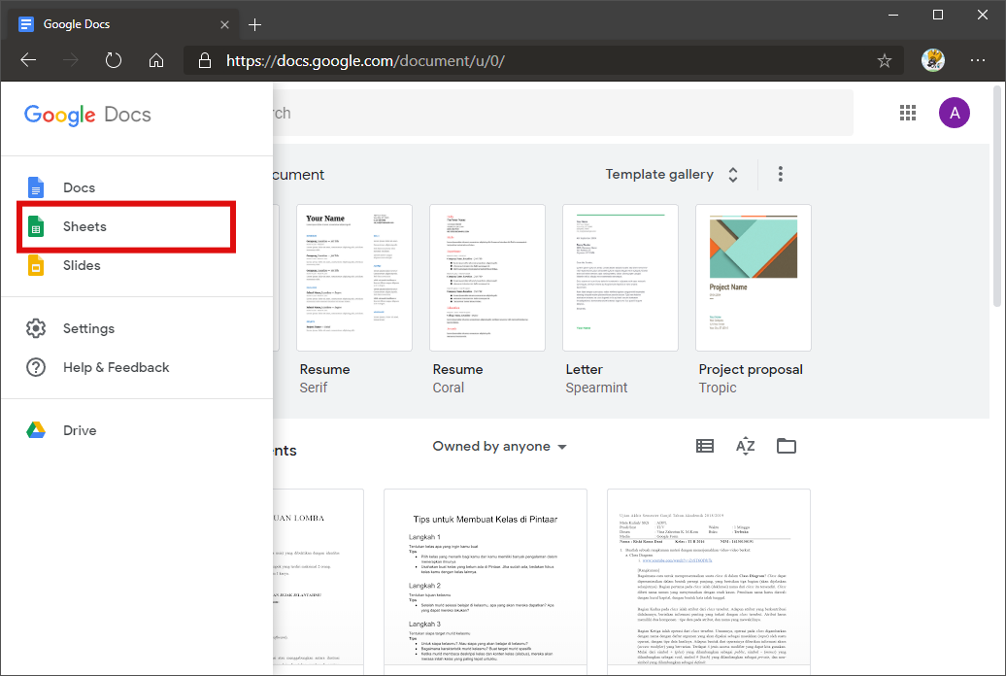Image resolution: width=1006 pixels, height=676 pixels.
Task: Open the file picker folder icon
Action: pos(786,446)
